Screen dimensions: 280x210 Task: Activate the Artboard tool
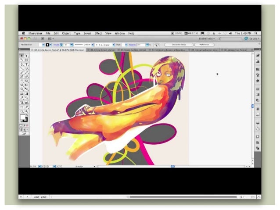pyautogui.click(x=22, y=107)
